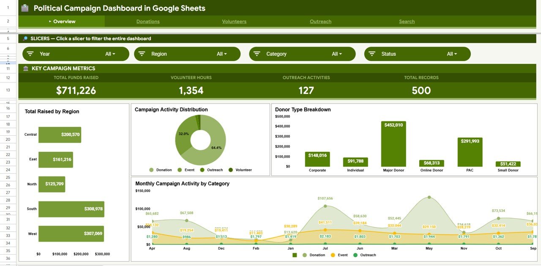The image size is (541, 266).
Task: Click the Status slicer filter icon
Action: tap(372, 54)
